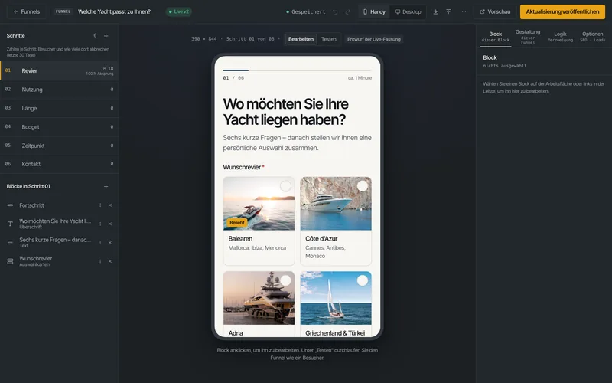Switch to Testen mode
The image size is (612, 383).
329,39
